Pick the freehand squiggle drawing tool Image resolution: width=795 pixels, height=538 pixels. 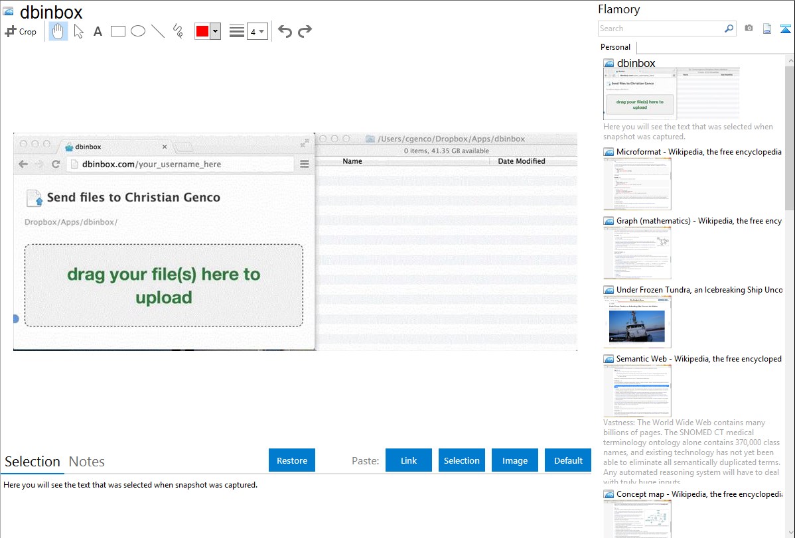point(178,31)
